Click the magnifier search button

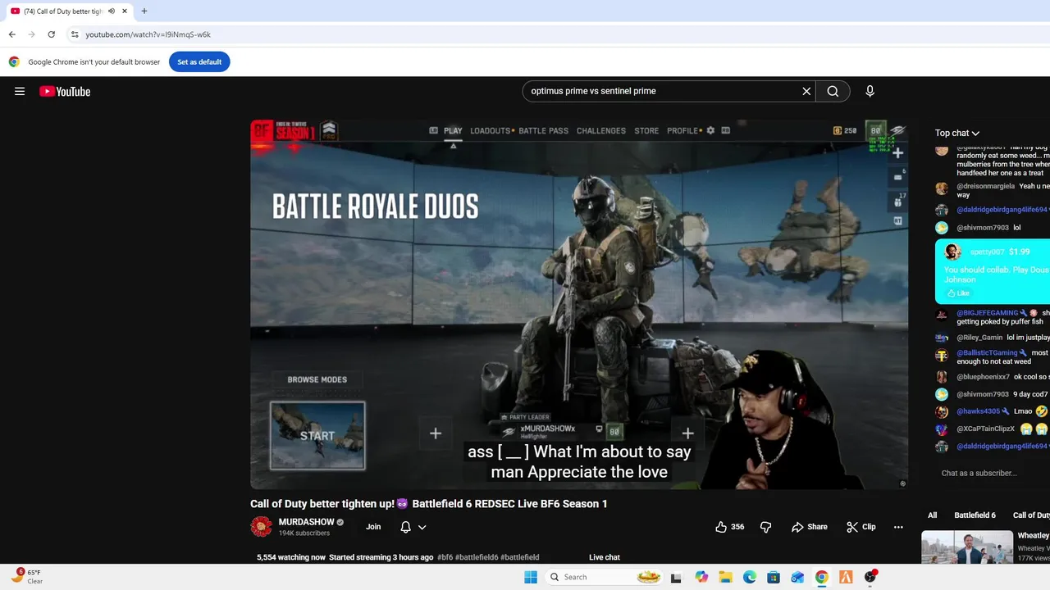[x=833, y=91]
